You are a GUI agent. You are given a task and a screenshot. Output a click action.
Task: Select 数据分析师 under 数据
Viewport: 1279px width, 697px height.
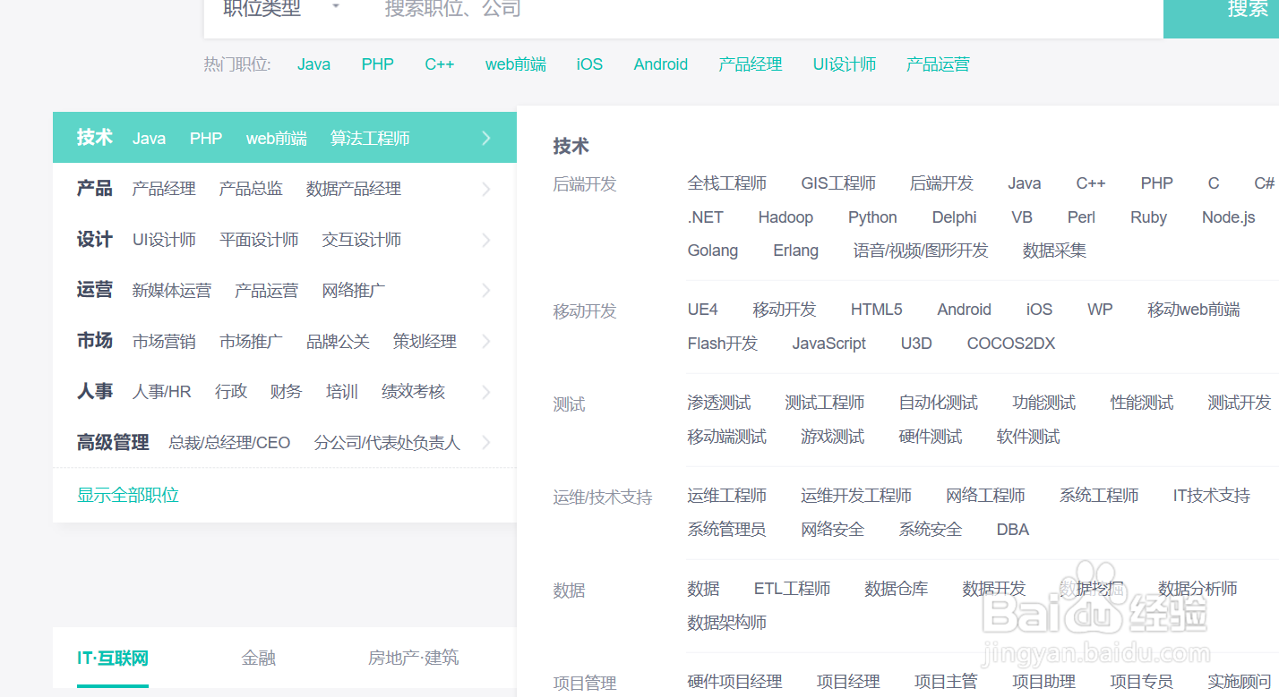(1197, 589)
